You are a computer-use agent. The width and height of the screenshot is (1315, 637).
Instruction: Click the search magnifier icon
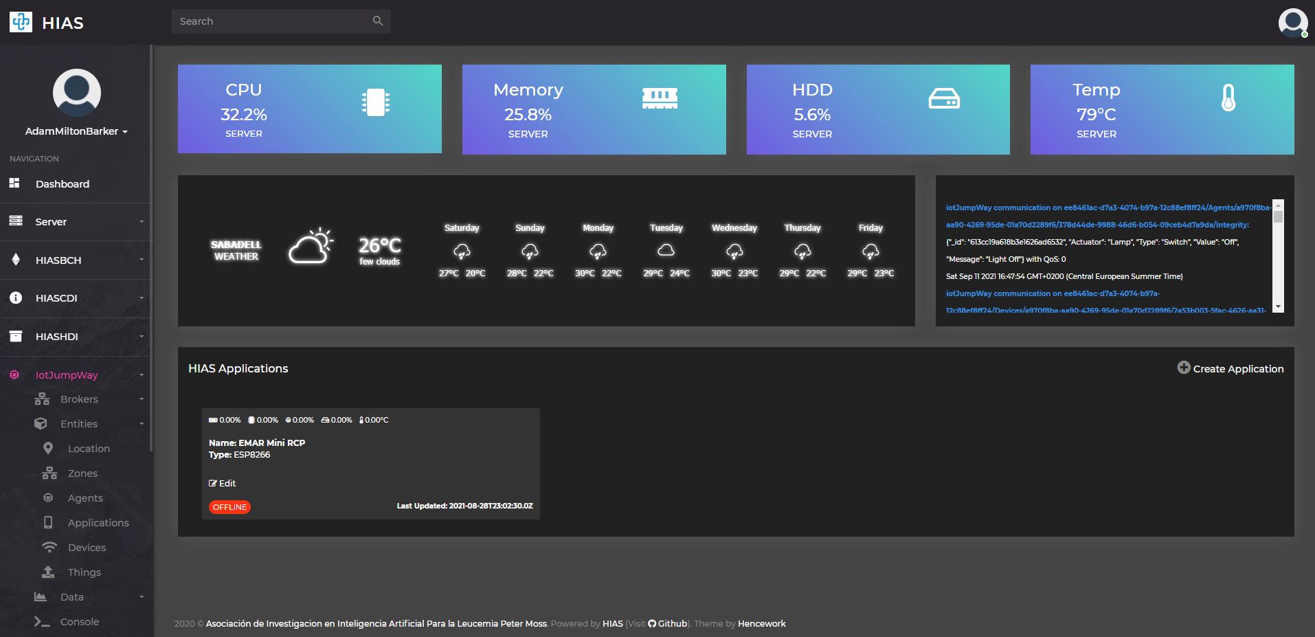378,21
